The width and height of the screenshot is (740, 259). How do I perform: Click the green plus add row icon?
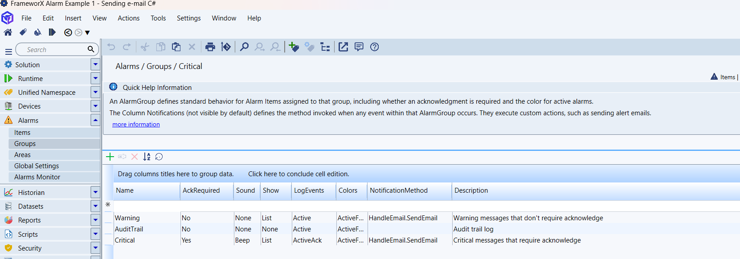pyautogui.click(x=110, y=157)
